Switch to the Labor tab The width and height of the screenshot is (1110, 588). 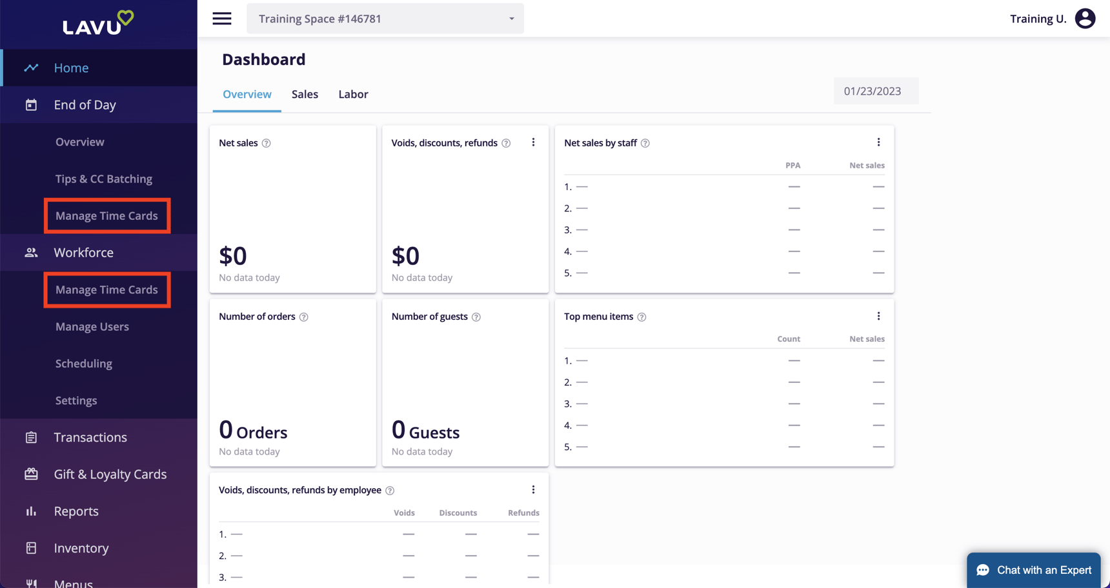click(x=353, y=94)
